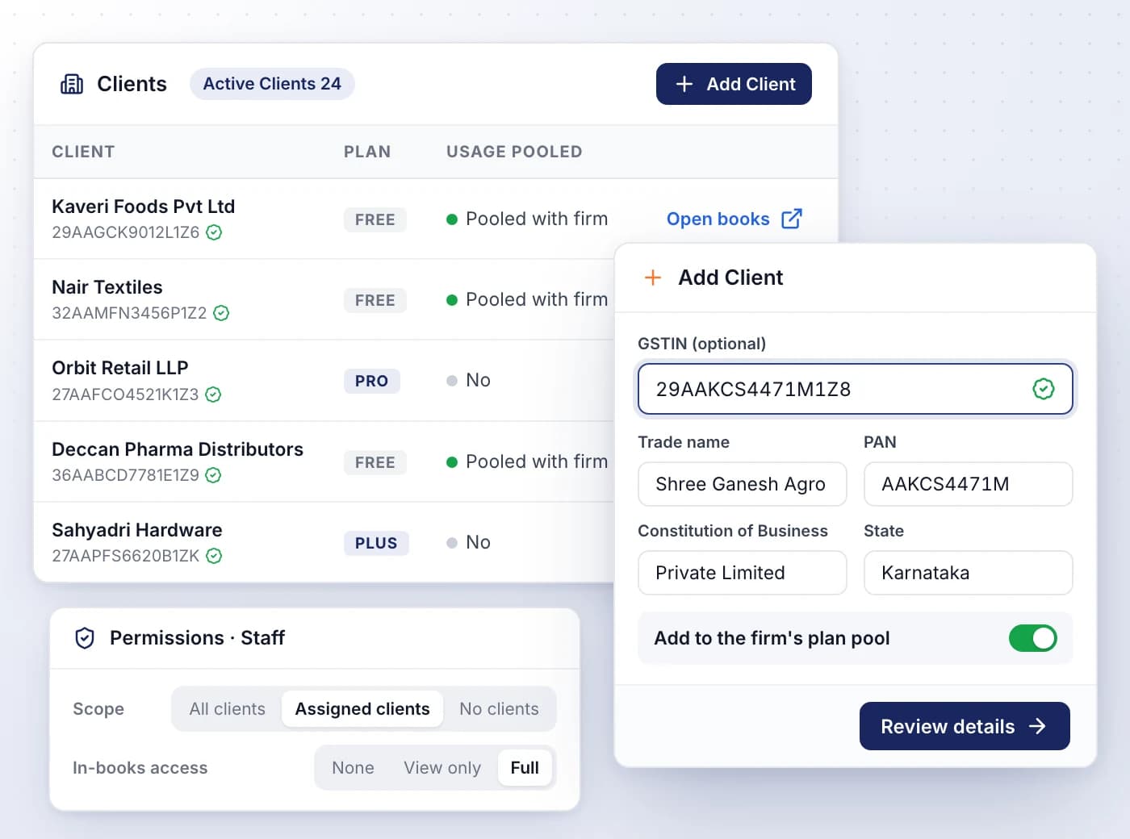This screenshot has height=839, width=1130.
Task: Open the Nair Textiles client row
Action: click(324, 299)
